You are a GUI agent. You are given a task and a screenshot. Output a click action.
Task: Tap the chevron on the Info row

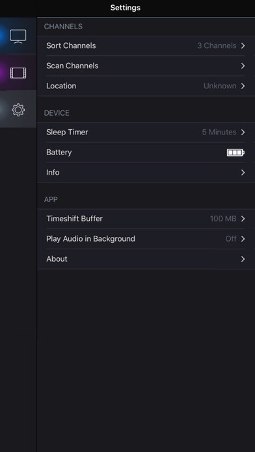pyautogui.click(x=243, y=172)
